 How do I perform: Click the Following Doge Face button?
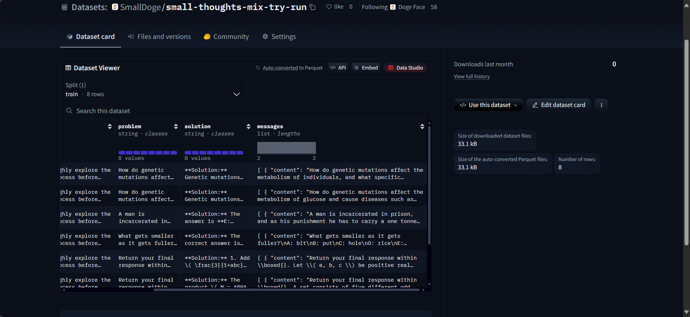coord(393,7)
